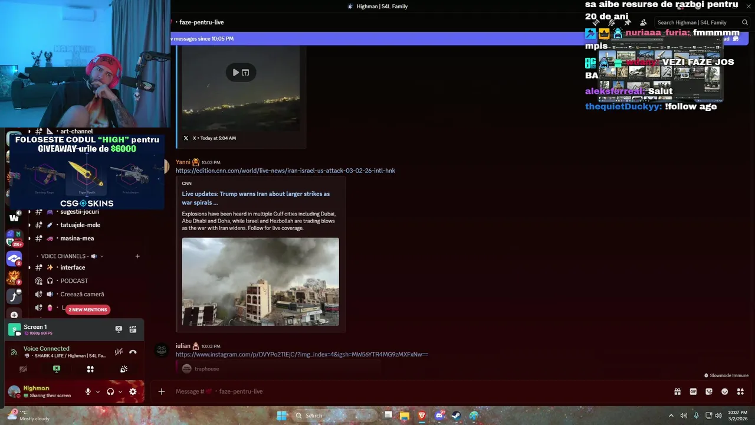Image resolution: width=755 pixels, height=425 pixels.
Task: Mute the microphone in user panel
Action: pyautogui.click(x=88, y=391)
